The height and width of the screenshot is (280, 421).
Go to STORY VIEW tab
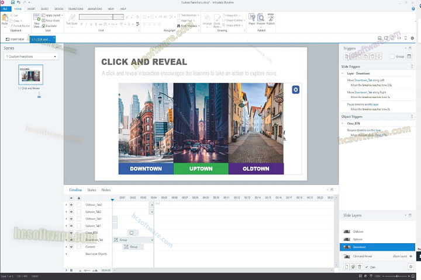click(x=15, y=40)
